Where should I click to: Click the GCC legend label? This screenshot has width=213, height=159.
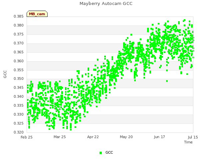(x=109, y=152)
